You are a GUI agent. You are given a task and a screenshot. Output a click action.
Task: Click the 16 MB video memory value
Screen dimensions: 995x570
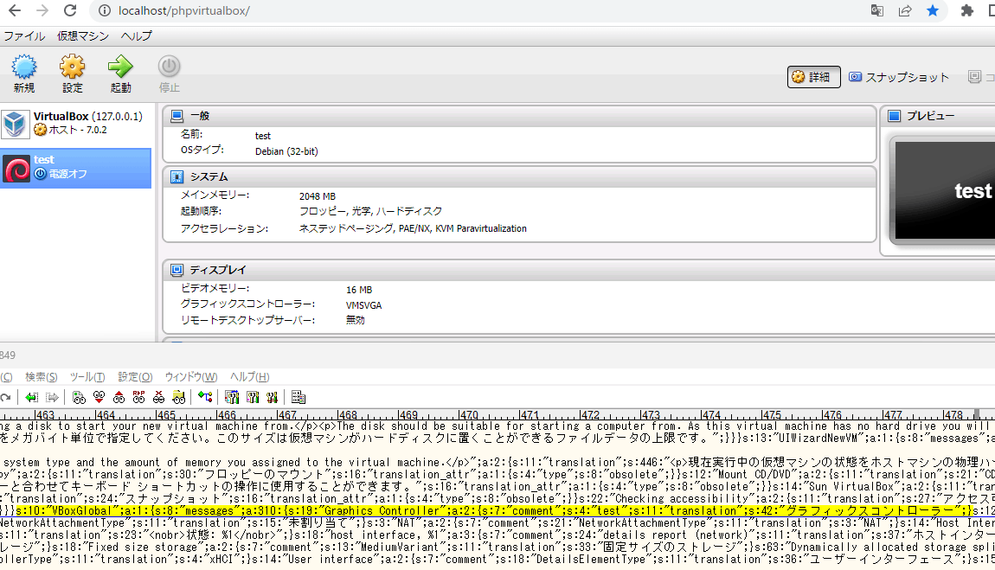coord(359,290)
